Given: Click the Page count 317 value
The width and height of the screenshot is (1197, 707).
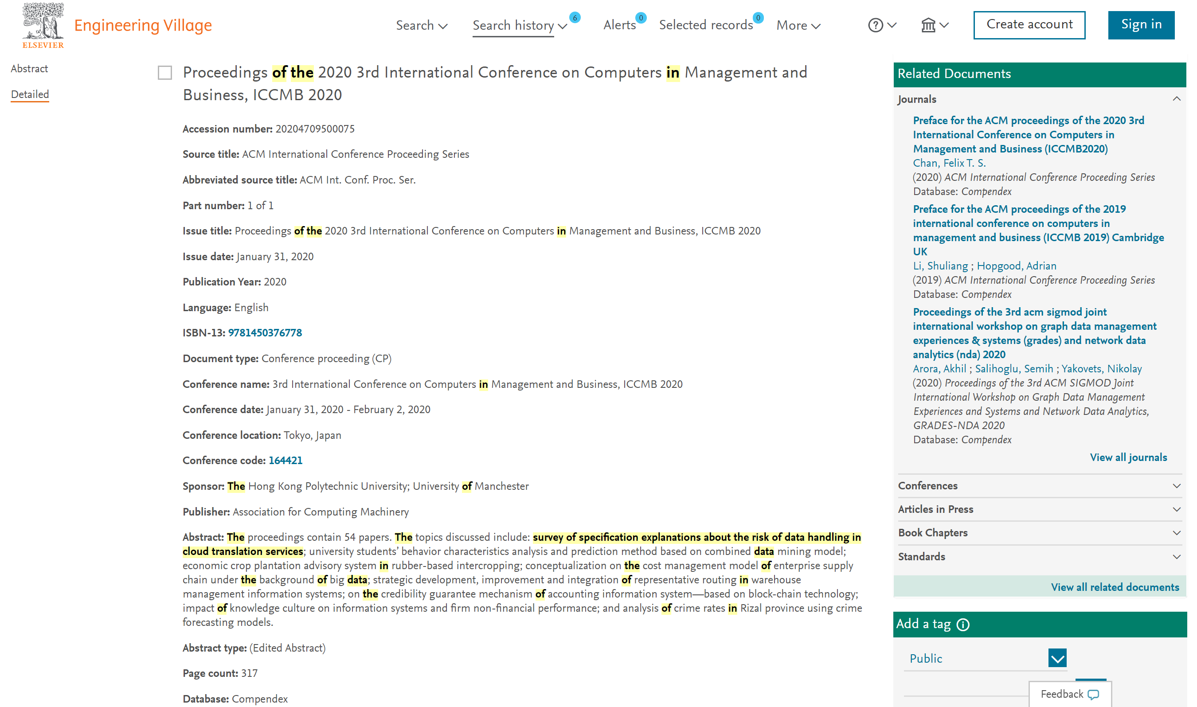Looking at the screenshot, I should pos(249,674).
